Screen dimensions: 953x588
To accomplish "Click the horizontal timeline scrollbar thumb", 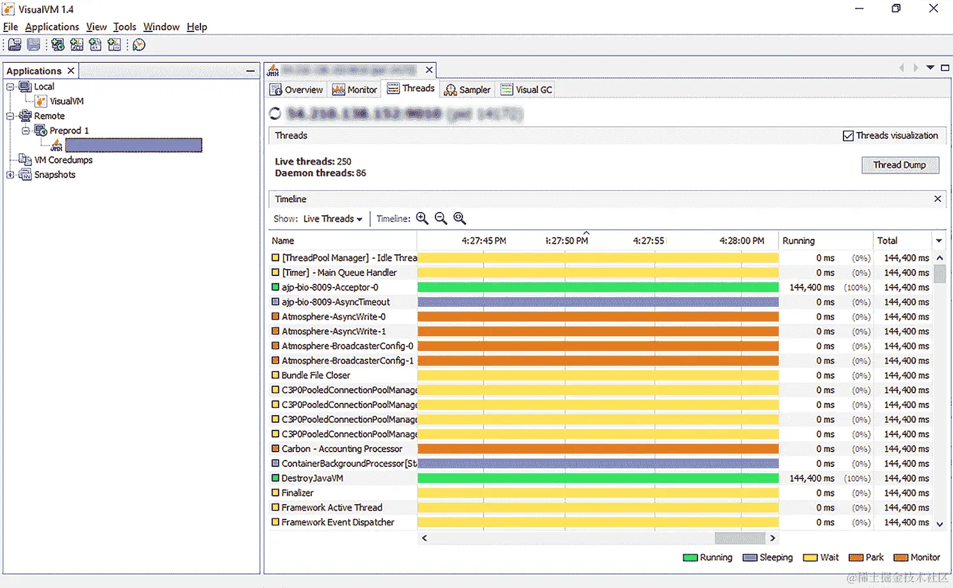I will [x=740, y=538].
